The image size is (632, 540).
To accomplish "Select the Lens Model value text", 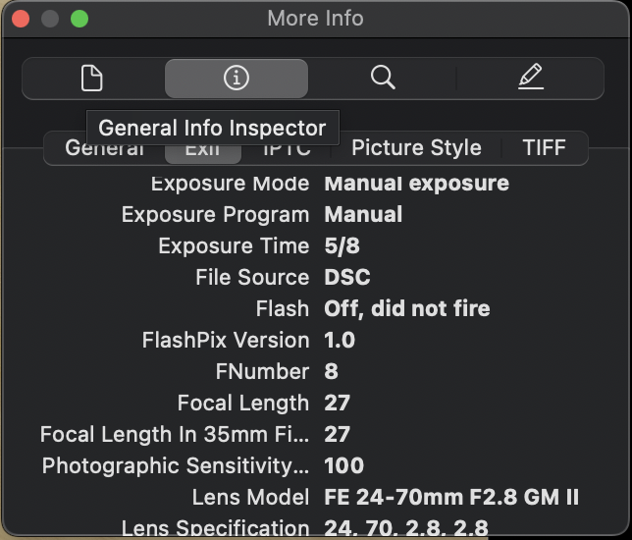I will pyautogui.click(x=451, y=497).
